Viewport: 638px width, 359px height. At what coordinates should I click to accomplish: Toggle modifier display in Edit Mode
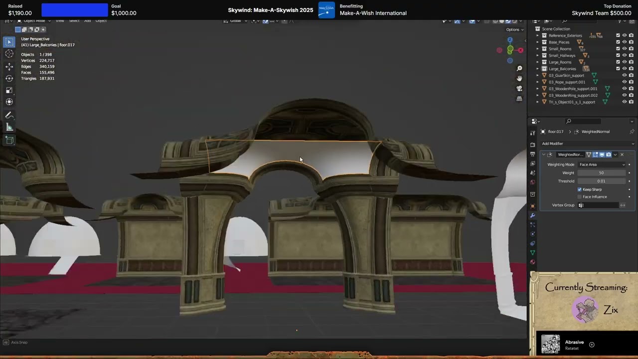[595, 155]
